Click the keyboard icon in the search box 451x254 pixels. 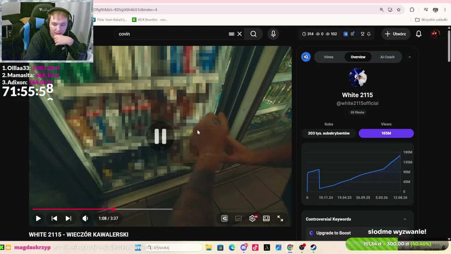pyautogui.click(x=231, y=34)
